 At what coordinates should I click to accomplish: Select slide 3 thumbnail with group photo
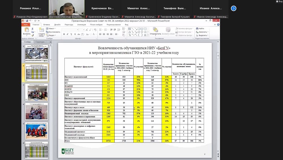(x=37, y=92)
